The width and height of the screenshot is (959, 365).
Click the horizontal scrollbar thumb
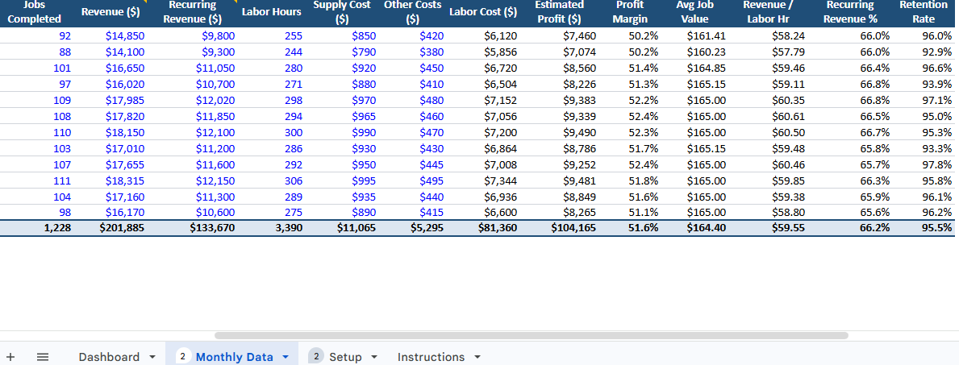[531, 336]
